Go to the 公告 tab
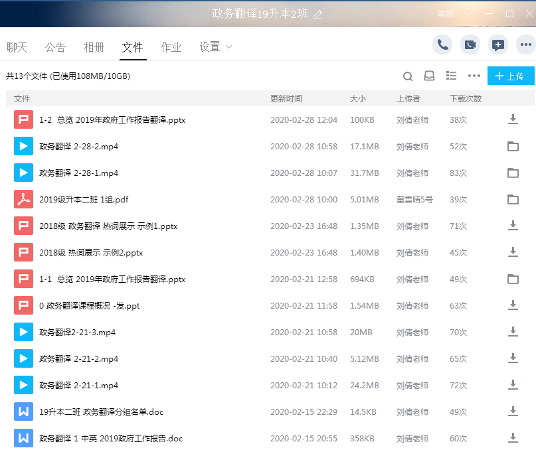 pos(56,47)
